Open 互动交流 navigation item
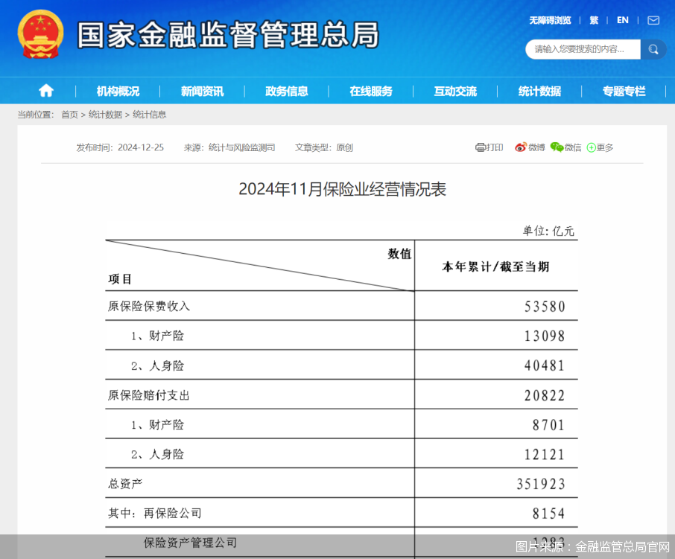Screen dimensions: 675x559 [455, 91]
